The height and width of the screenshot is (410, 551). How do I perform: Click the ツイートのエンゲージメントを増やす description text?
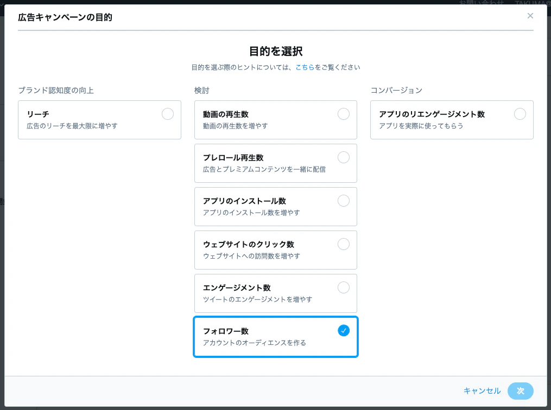pyautogui.click(x=257, y=299)
